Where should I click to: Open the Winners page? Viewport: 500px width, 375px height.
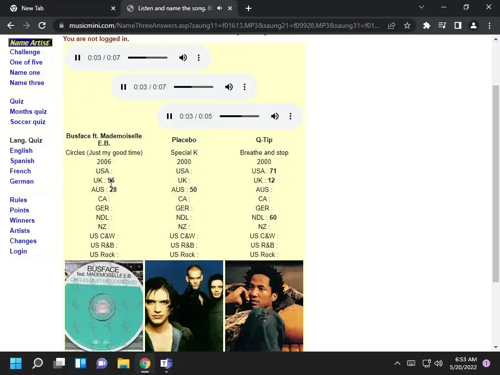[x=22, y=220]
